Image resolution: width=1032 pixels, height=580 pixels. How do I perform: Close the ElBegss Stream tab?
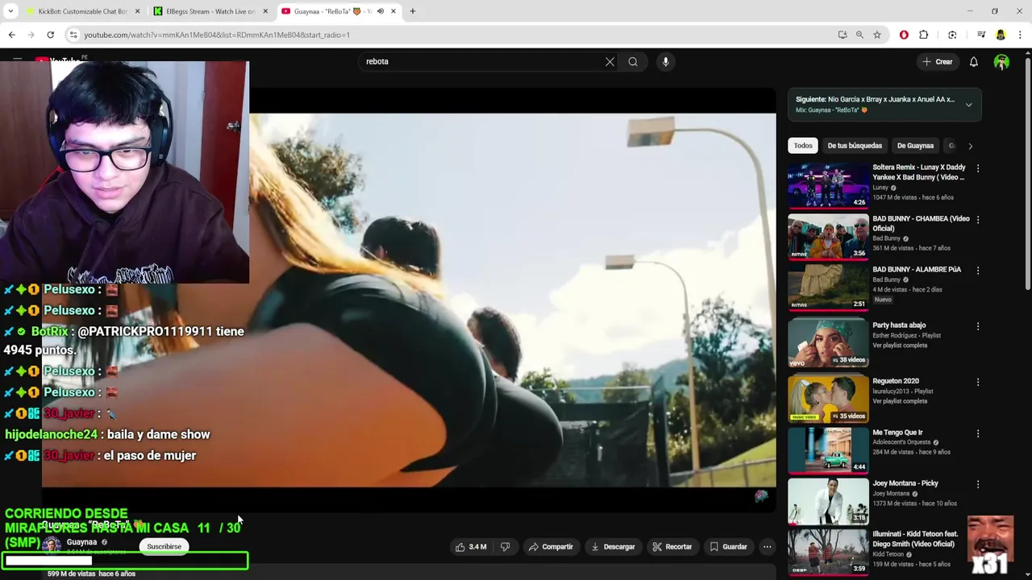[265, 11]
